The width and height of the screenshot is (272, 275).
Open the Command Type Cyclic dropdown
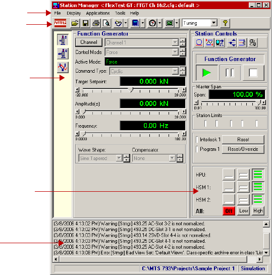175,71
